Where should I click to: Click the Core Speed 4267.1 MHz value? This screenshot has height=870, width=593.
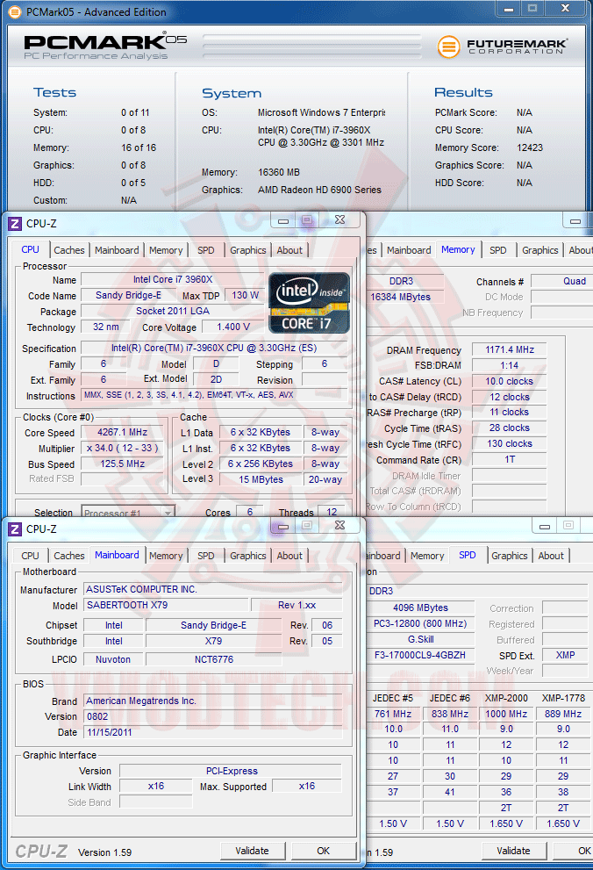coord(123,432)
